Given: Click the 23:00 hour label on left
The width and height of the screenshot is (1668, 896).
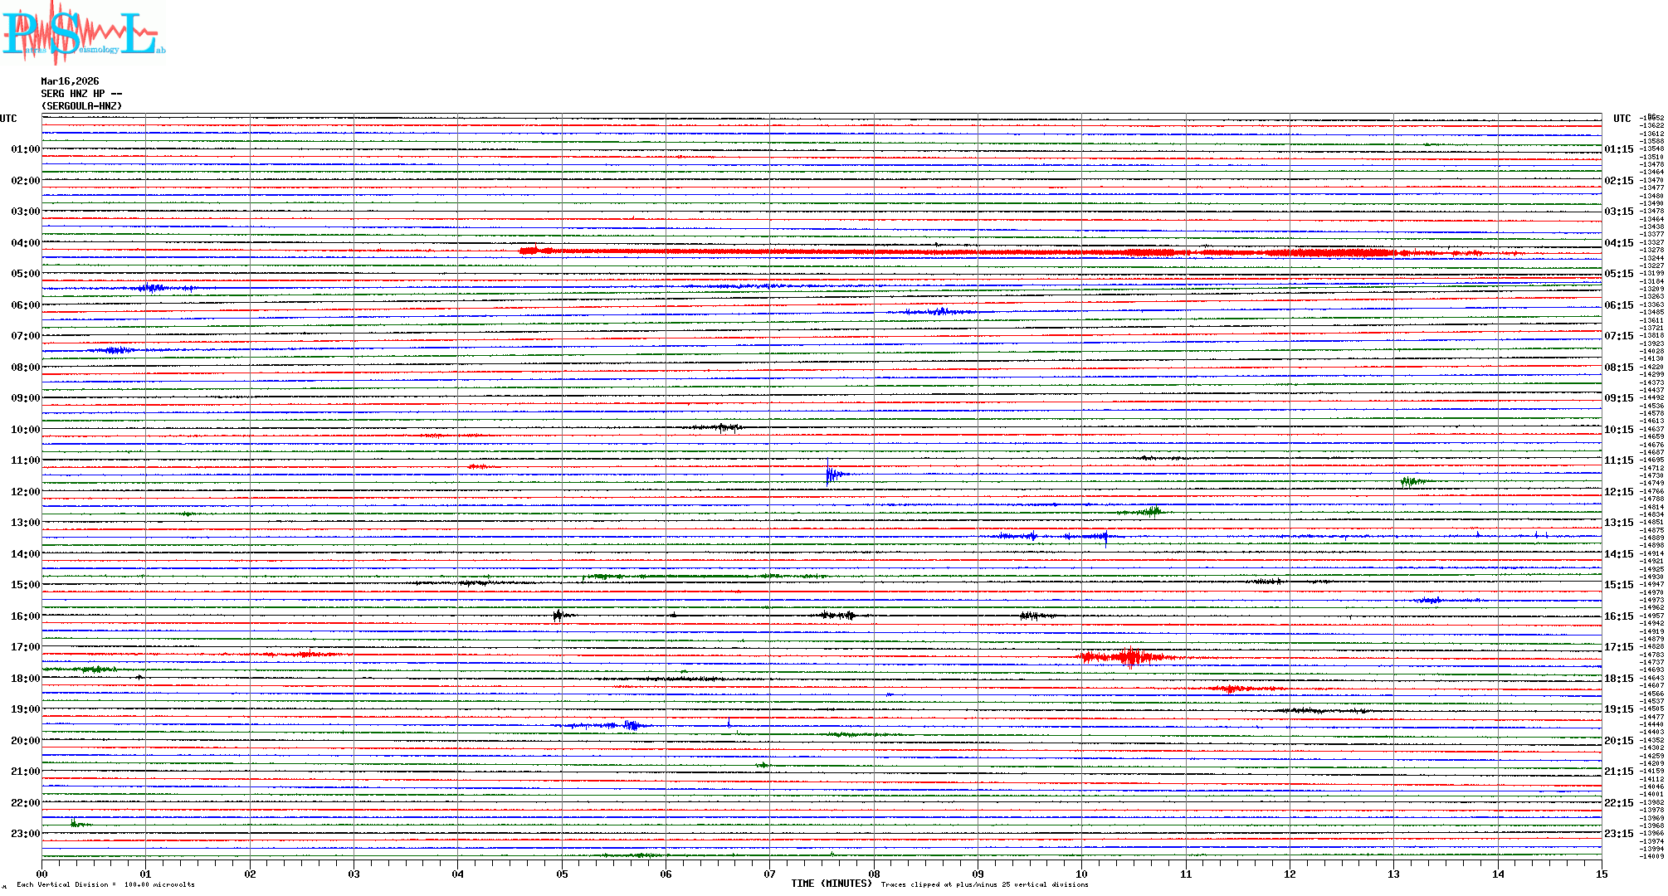Looking at the screenshot, I should (25, 834).
